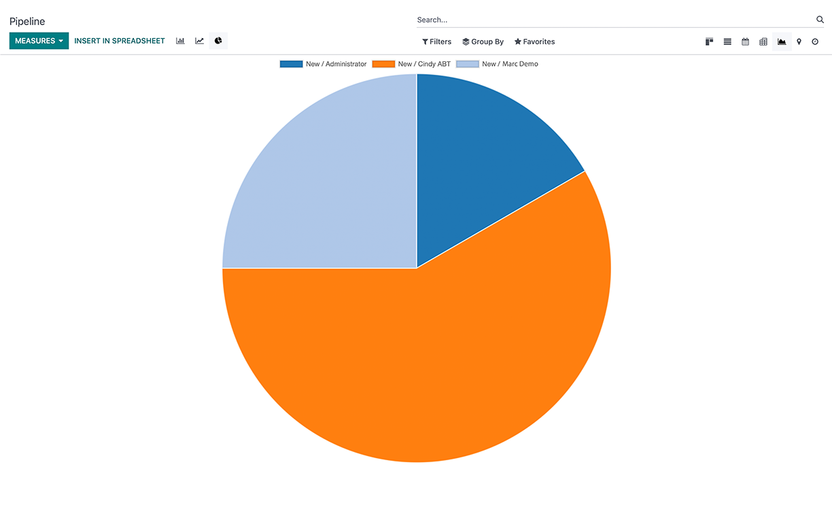Switch to Kanban view
The width and height of the screenshot is (832, 516).
click(709, 41)
